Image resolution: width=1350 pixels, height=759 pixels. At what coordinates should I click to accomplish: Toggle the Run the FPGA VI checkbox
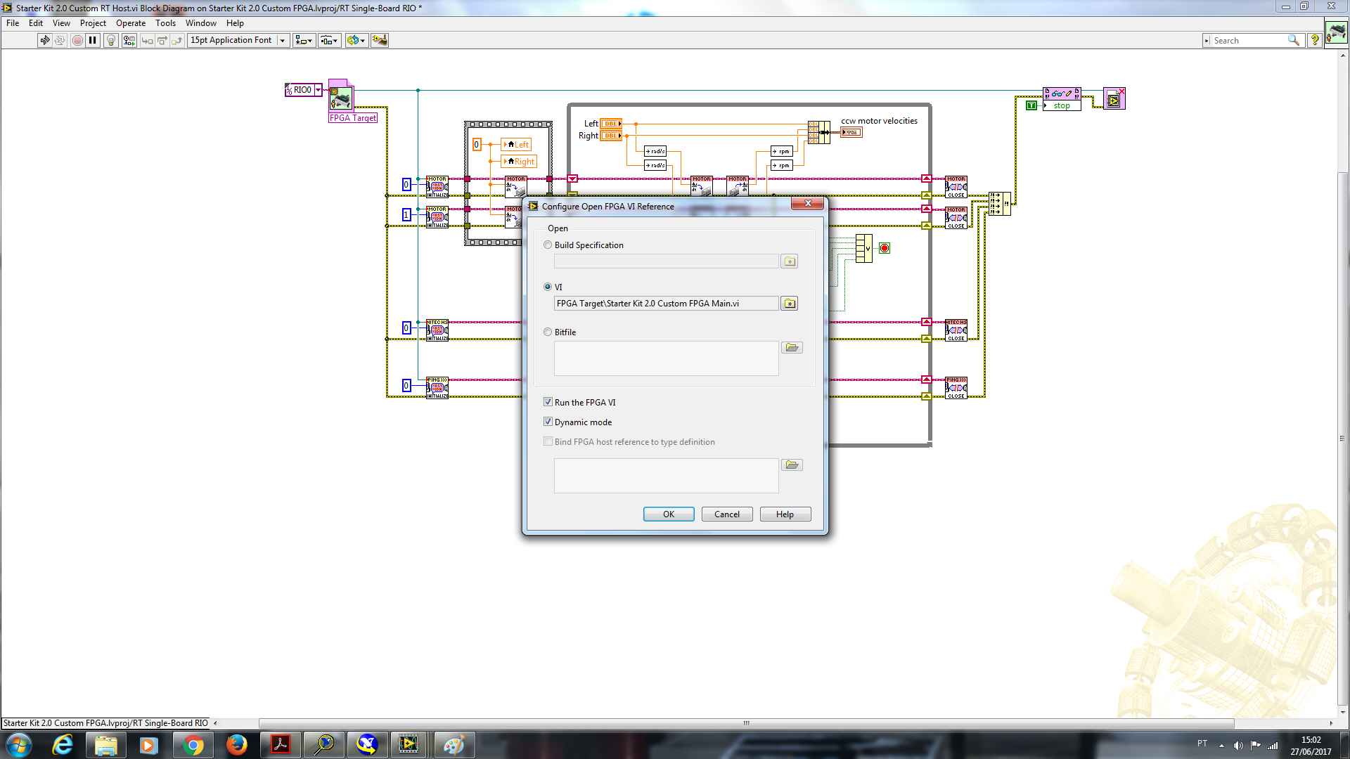548,401
